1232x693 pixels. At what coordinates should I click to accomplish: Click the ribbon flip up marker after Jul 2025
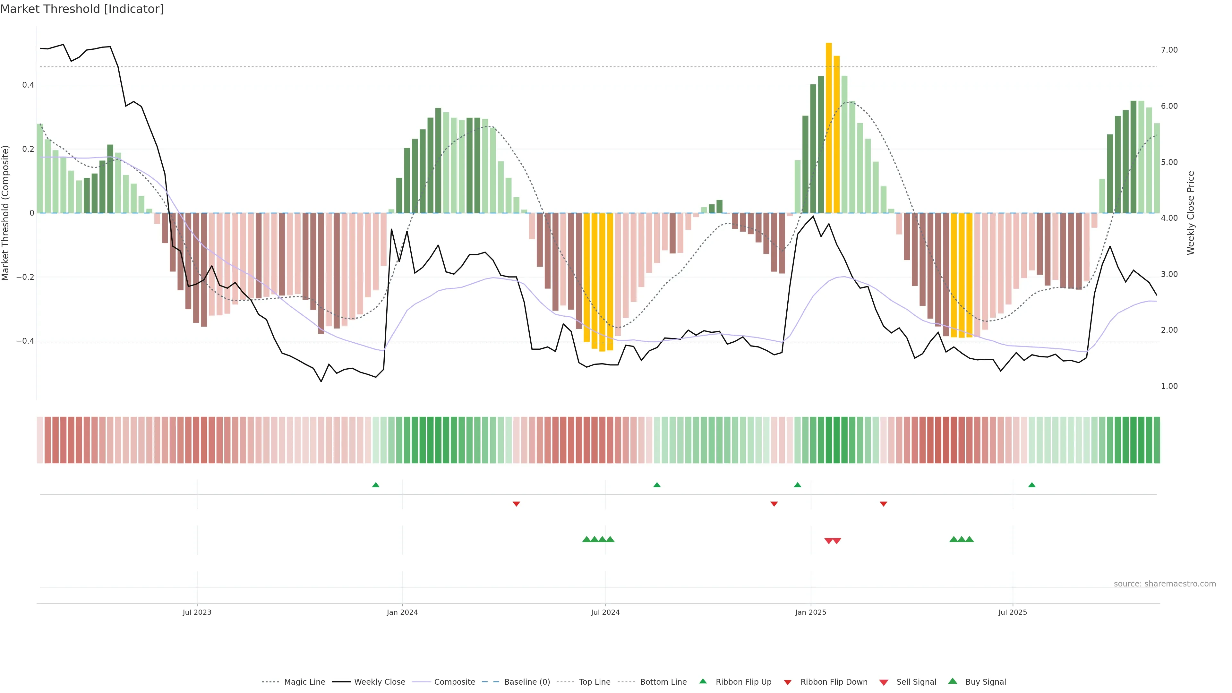click(x=1031, y=485)
